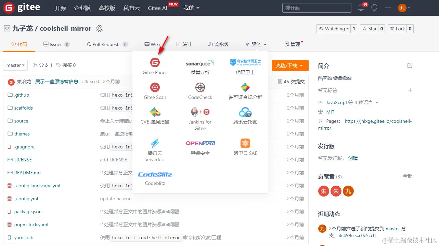Open CVE 漏洞扫描 vulnerability scan
439x246 pixels.
pyautogui.click(x=155, y=116)
